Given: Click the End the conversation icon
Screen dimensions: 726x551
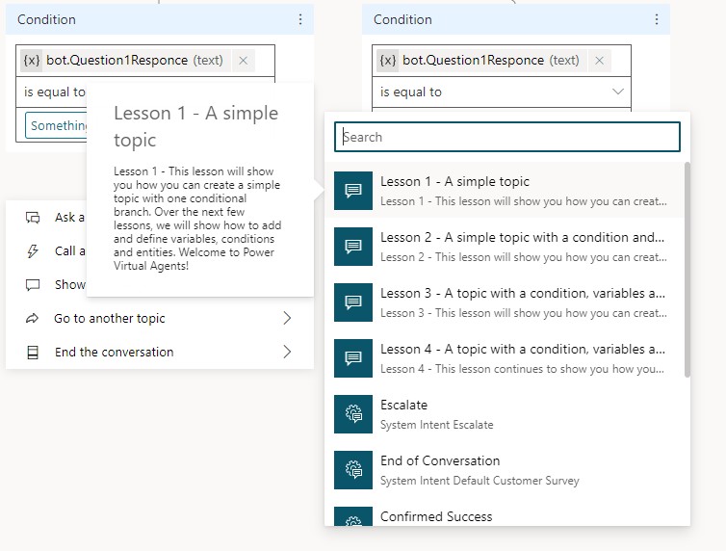Looking at the screenshot, I should tap(33, 353).
